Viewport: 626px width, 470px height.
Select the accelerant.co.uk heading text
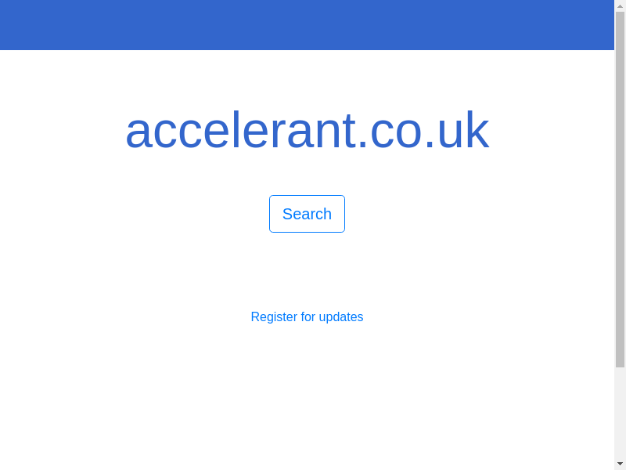[x=307, y=130]
